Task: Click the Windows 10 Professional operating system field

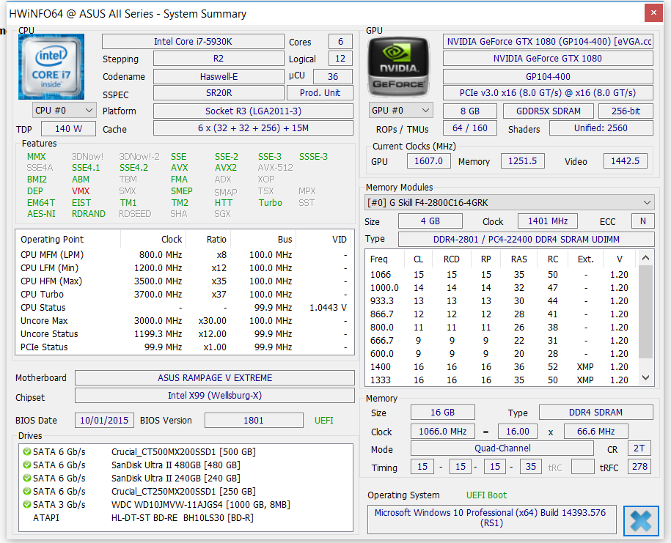Action: click(491, 519)
